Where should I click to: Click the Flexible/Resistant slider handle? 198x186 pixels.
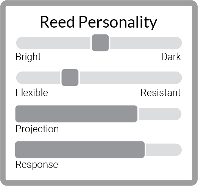click(x=70, y=77)
